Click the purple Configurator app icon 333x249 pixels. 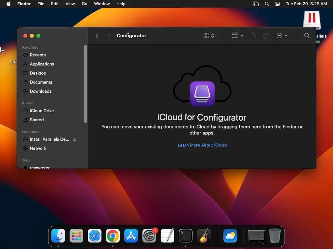click(x=202, y=94)
